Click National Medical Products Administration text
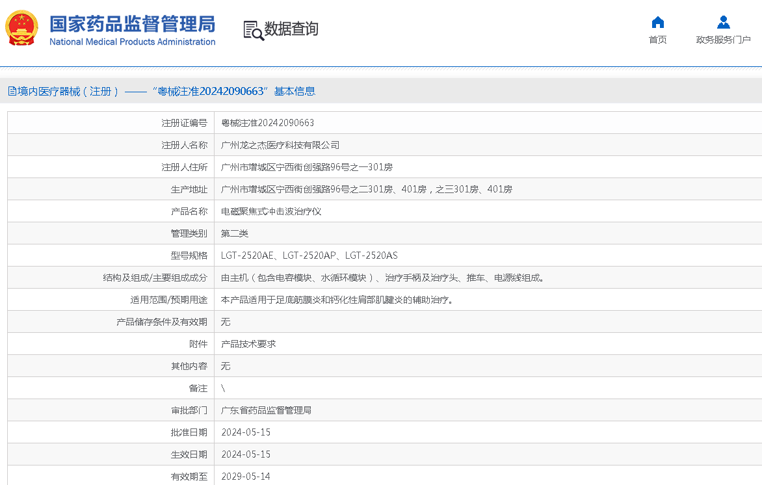This screenshot has width=762, height=485. (x=132, y=42)
